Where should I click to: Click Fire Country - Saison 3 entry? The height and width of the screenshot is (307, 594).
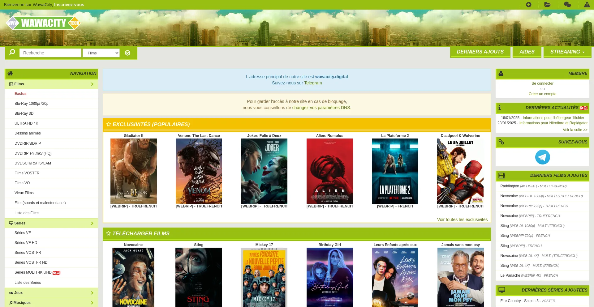[x=527, y=301]
